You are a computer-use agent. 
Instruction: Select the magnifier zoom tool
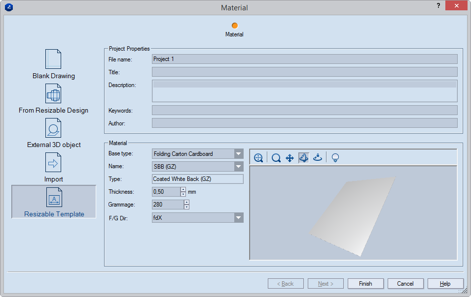(276, 158)
